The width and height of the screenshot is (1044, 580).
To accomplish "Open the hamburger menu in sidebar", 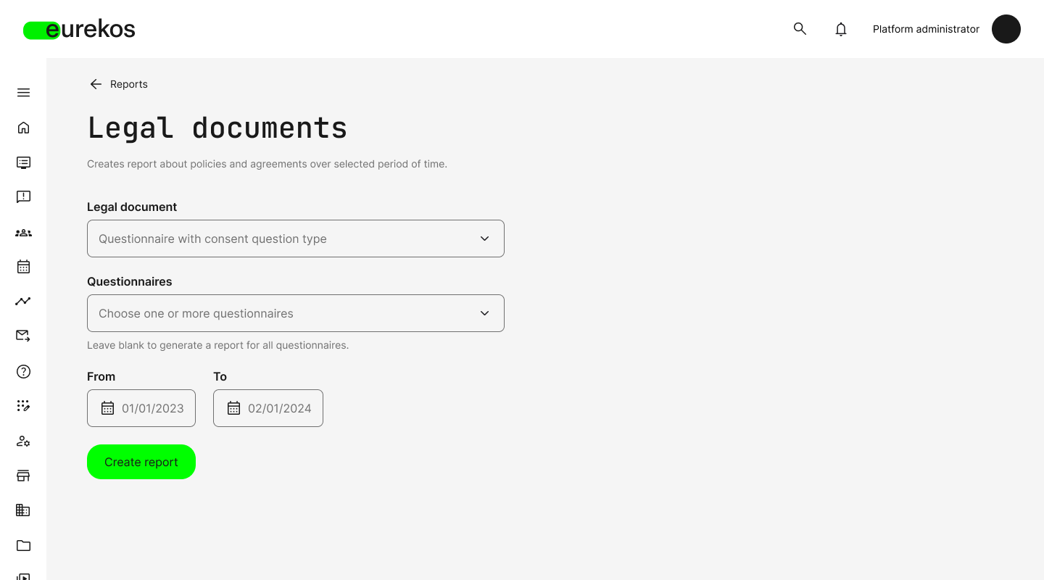I will click(23, 93).
